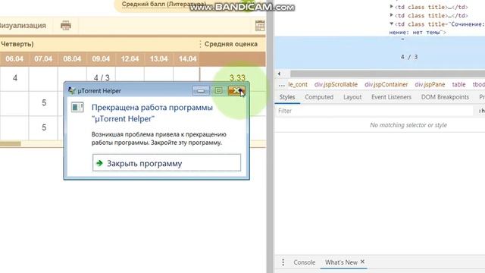Click the styles Filter input field
Screen dimensions: 485x273
point(374,111)
